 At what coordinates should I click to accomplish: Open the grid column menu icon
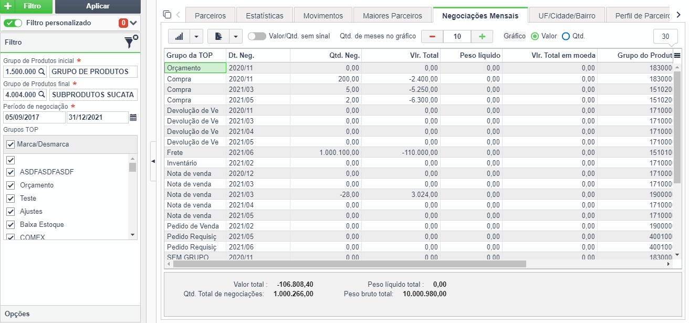(677, 55)
